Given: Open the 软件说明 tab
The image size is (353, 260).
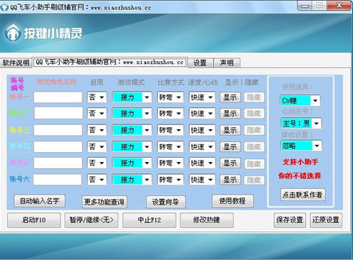Looking at the screenshot, I should pyautogui.click(x=16, y=63).
